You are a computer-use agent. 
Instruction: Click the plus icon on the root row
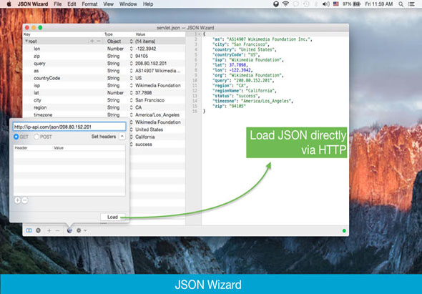pyautogui.click(x=92, y=41)
